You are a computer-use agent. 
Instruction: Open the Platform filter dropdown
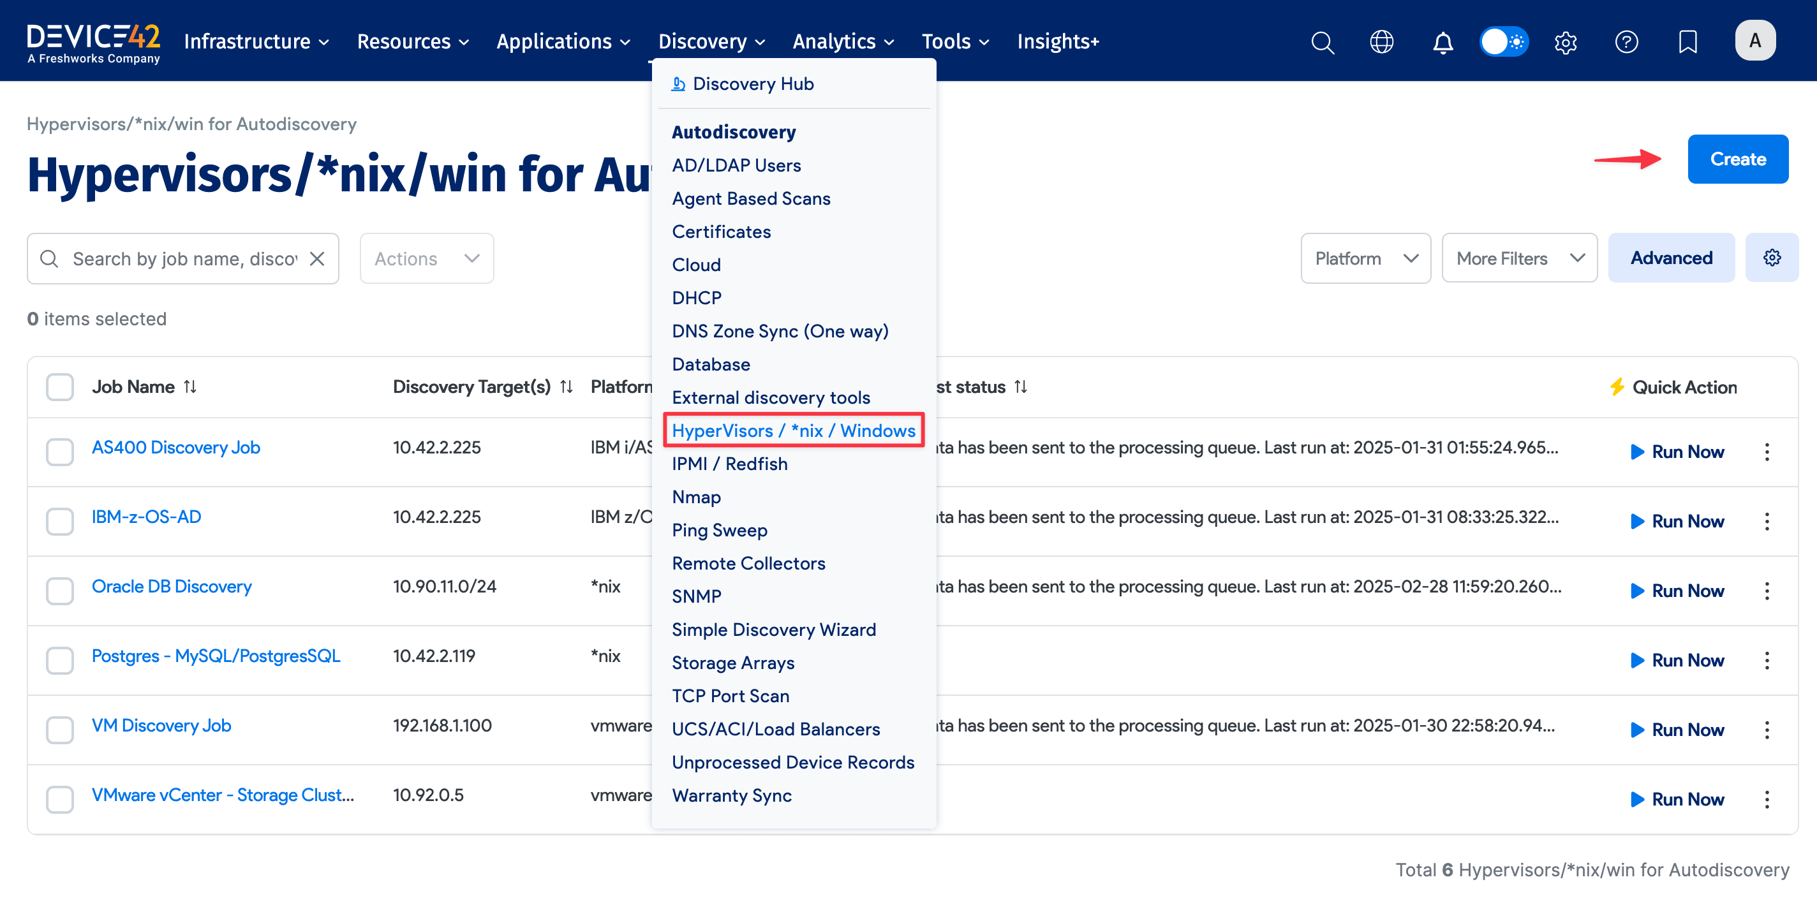tap(1365, 258)
